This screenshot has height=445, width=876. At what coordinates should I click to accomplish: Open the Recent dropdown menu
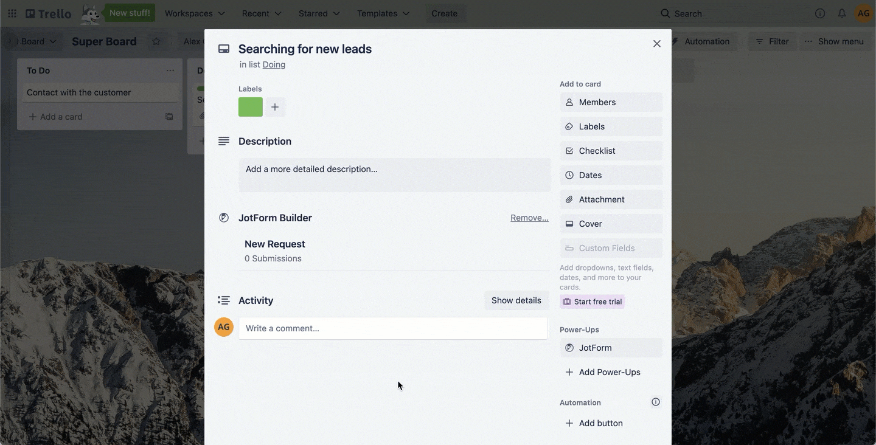pos(262,13)
